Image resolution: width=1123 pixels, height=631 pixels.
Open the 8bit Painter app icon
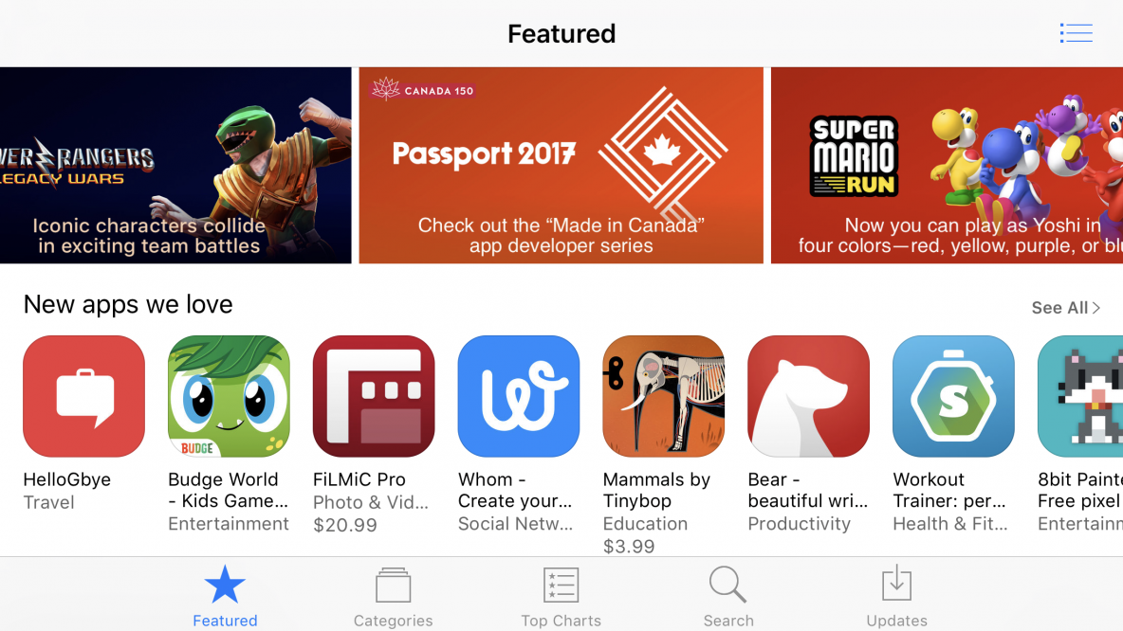point(1080,396)
